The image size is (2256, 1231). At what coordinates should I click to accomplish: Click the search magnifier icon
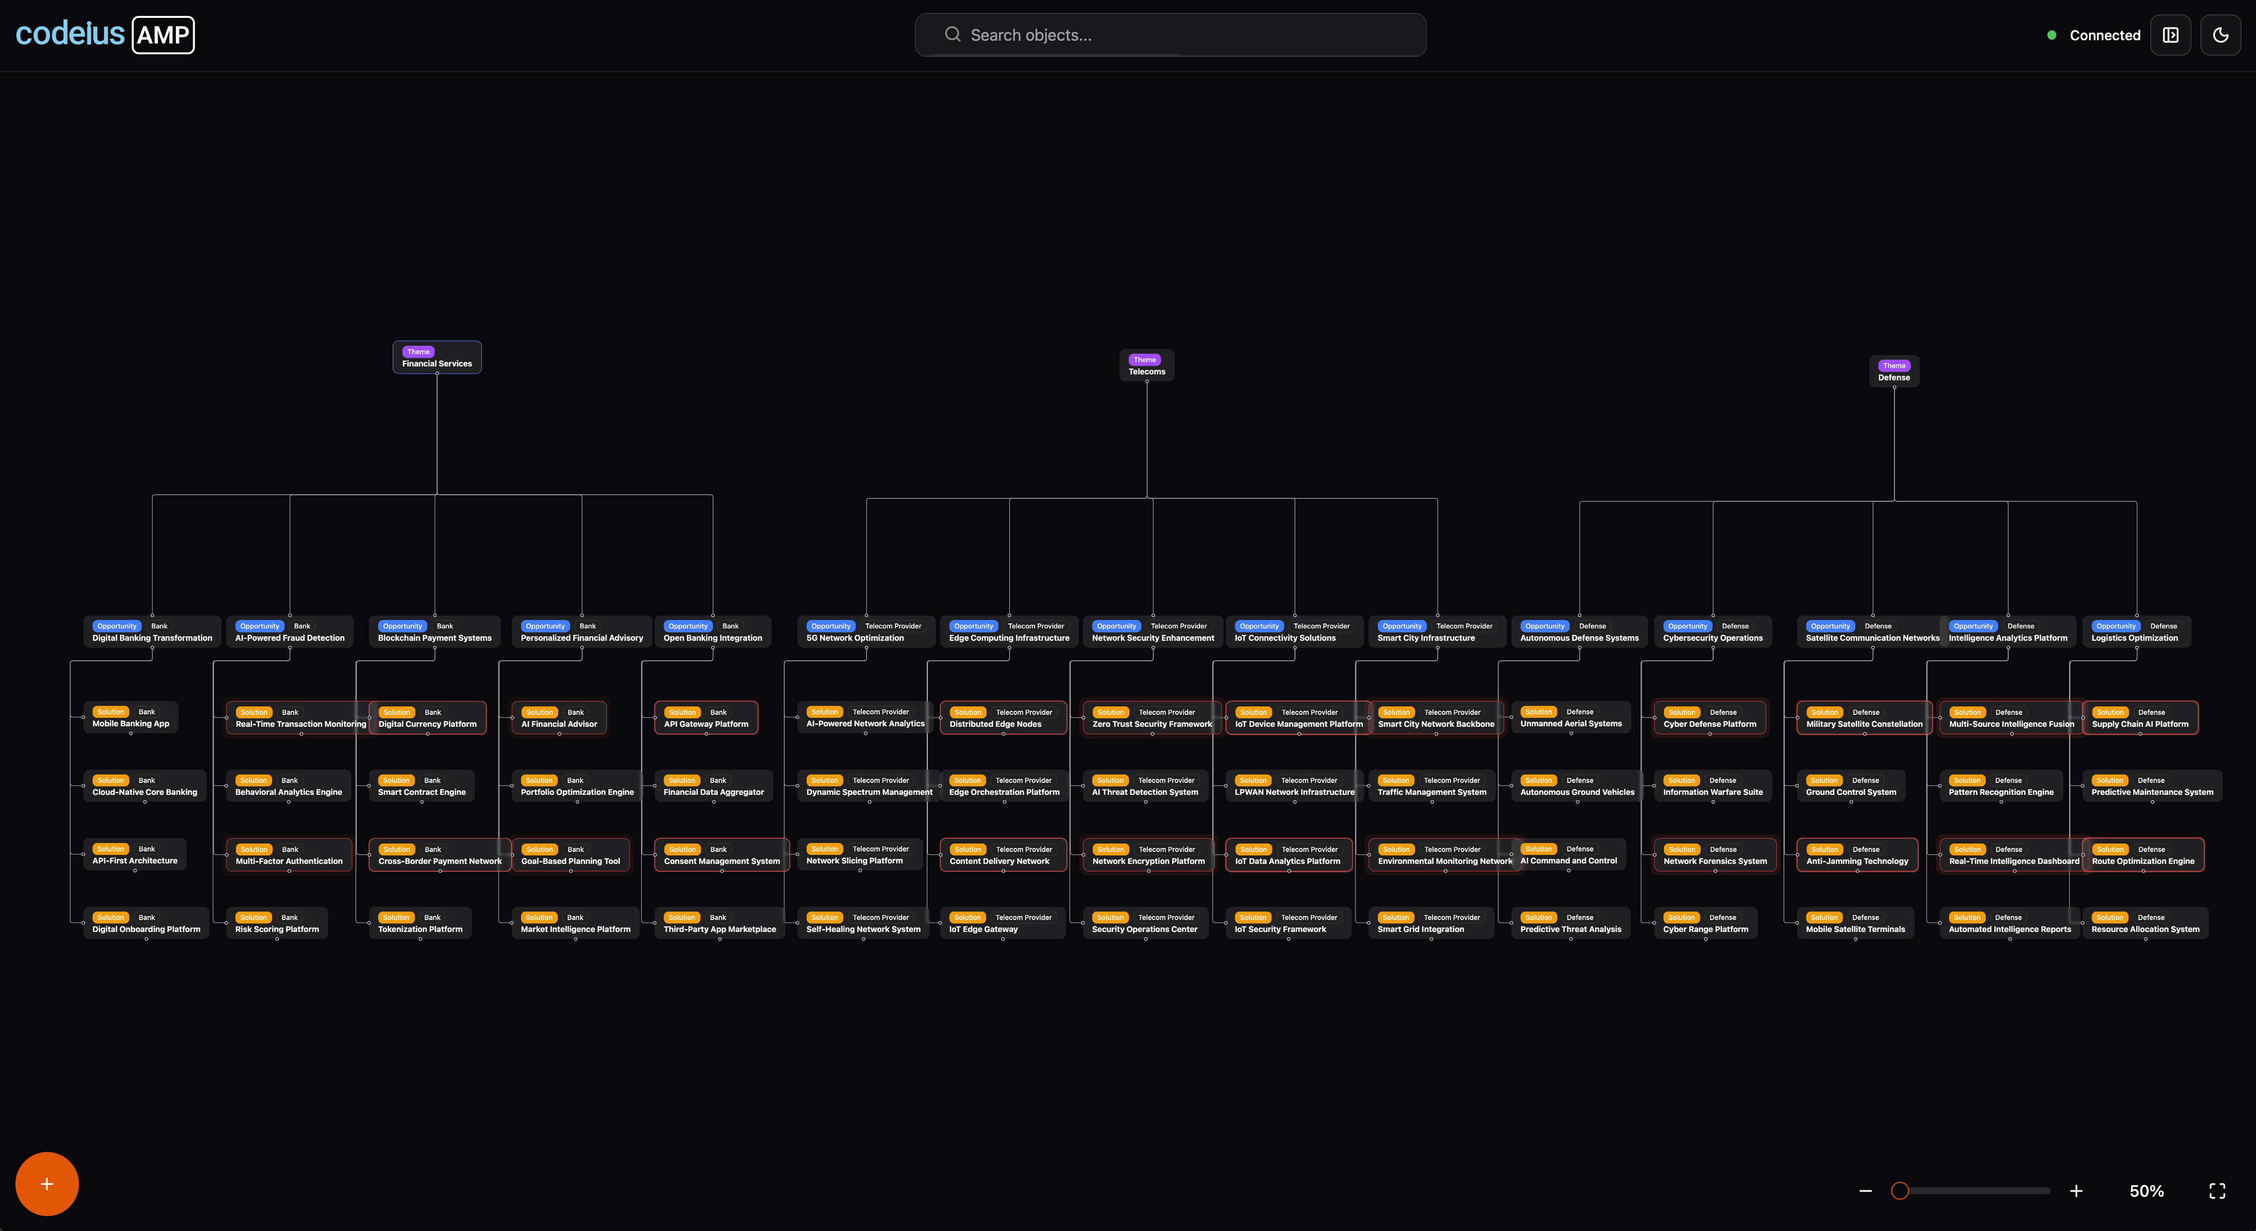[x=952, y=35]
